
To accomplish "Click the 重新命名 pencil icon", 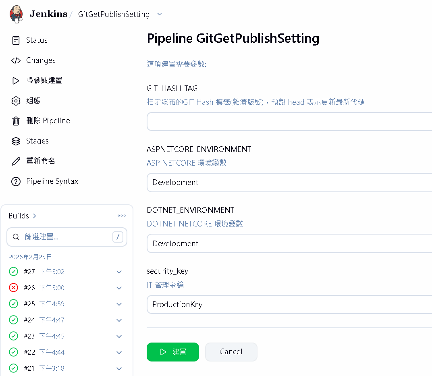I will point(16,161).
